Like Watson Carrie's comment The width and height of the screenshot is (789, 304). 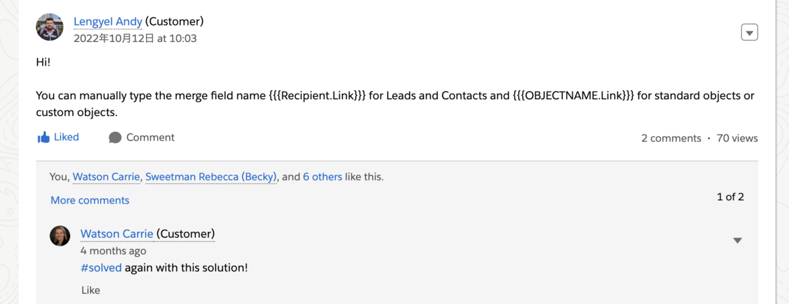(91, 290)
